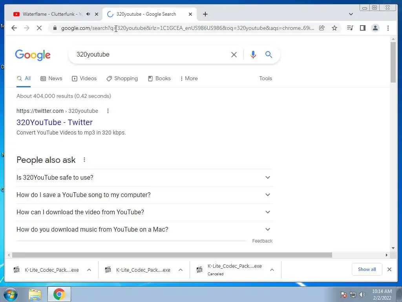Stop loading the page
The height and width of the screenshot is (302, 402).
(39, 28)
